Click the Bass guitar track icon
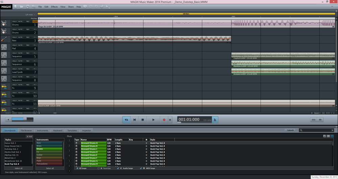The height and width of the screenshot is (179, 338). (4, 39)
